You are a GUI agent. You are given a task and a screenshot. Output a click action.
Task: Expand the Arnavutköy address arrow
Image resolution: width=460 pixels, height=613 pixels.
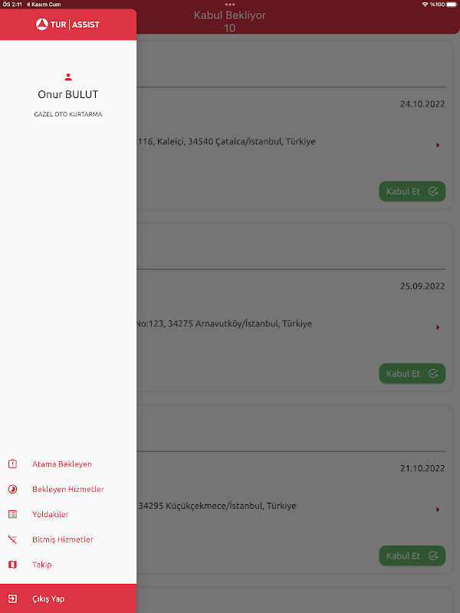pyautogui.click(x=438, y=327)
